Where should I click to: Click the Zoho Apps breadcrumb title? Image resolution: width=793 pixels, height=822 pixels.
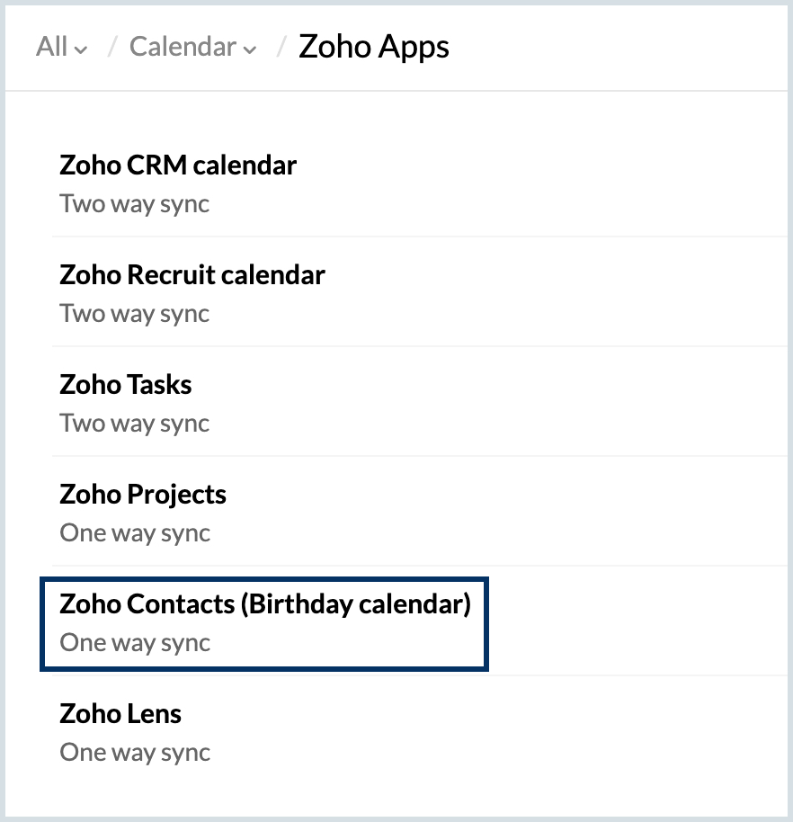pos(374,47)
